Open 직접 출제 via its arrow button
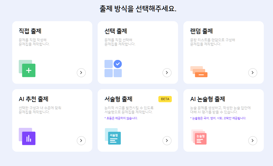Image resolution: width=273 pixels, height=166 pixels. pyautogui.click(x=81, y=72)
